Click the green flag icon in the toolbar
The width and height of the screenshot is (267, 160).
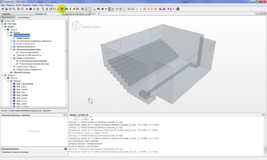pyautogui.click(x=66, y=9)
